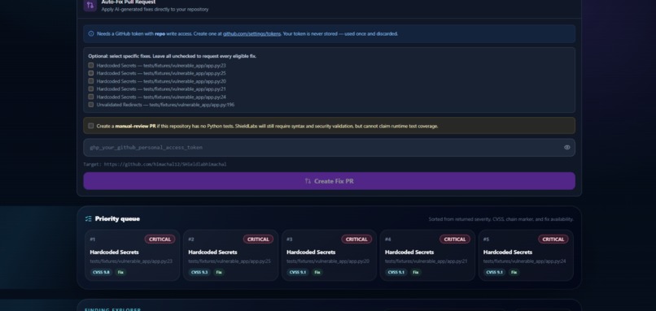Viewport: 656px width, 311px height.
Task: Click the CRITICAL badge on card #1
Action: tap(160, 240)
